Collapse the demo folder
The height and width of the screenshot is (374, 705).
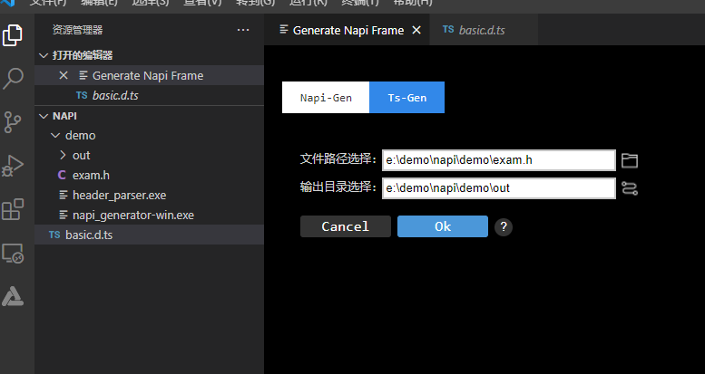pos(56,136)
